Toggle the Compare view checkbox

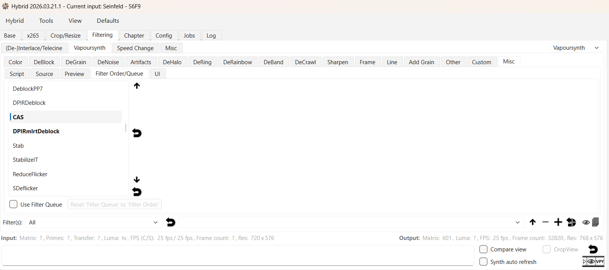coord(483,249)
